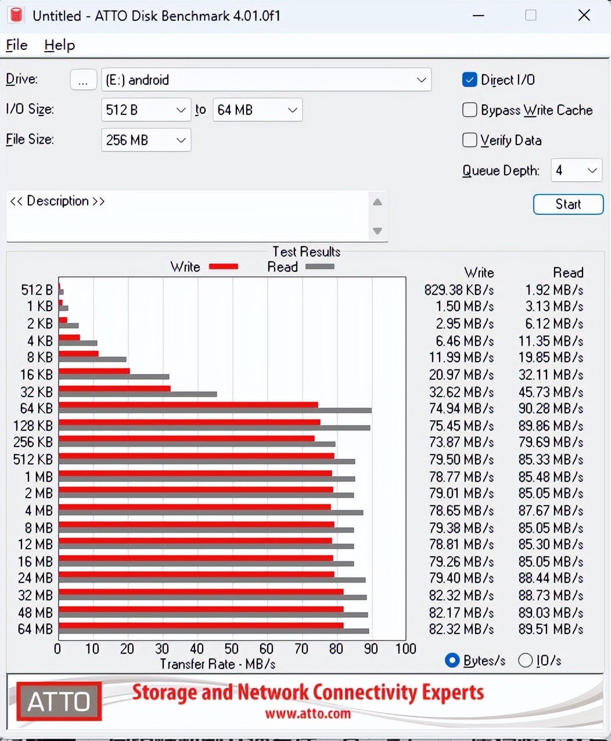This screenshot has height=741, width=611.
Task: Click the 829.38 KB/s write result
Action: pyautogui.click(x=459, y=290)
